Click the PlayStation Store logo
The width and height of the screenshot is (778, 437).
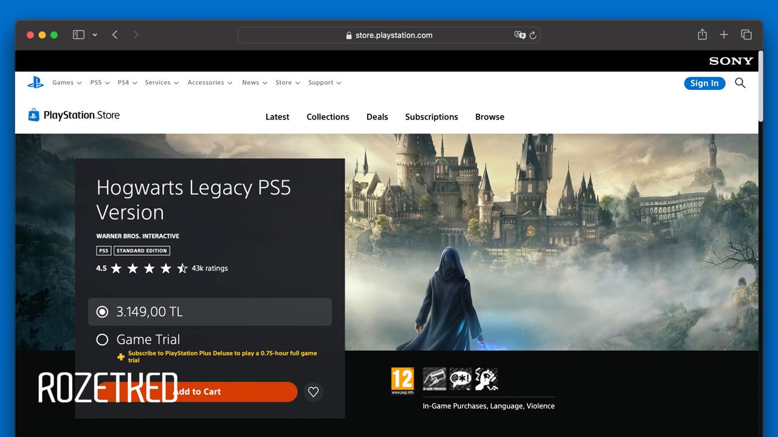tap(74, 115)
